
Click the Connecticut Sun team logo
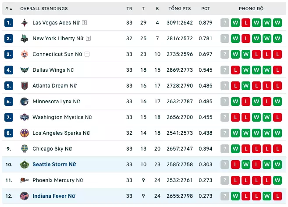coord(25,54)
